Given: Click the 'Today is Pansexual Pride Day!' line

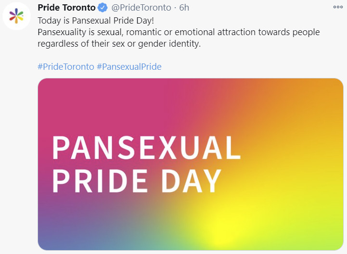Looking at the screenshot, I should (x=96, y=21).
